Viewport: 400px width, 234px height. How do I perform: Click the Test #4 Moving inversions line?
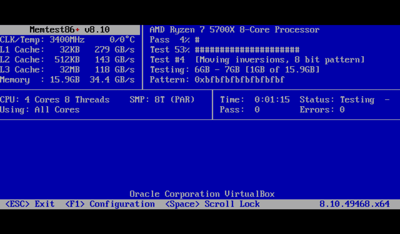(257, 60)
